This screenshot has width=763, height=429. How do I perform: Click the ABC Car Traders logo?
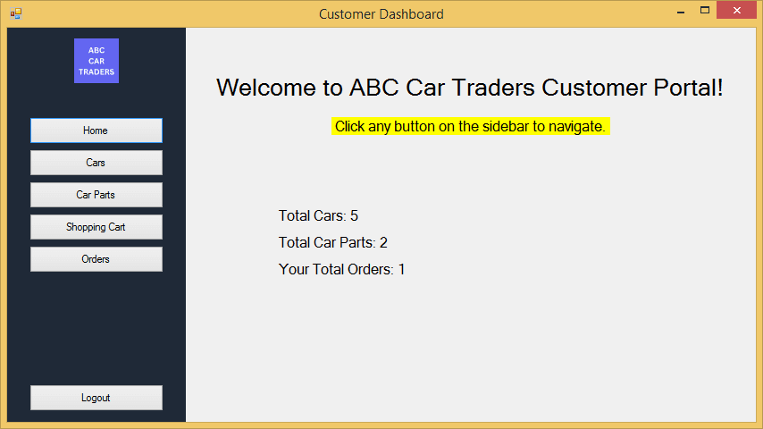coord(96,61)
